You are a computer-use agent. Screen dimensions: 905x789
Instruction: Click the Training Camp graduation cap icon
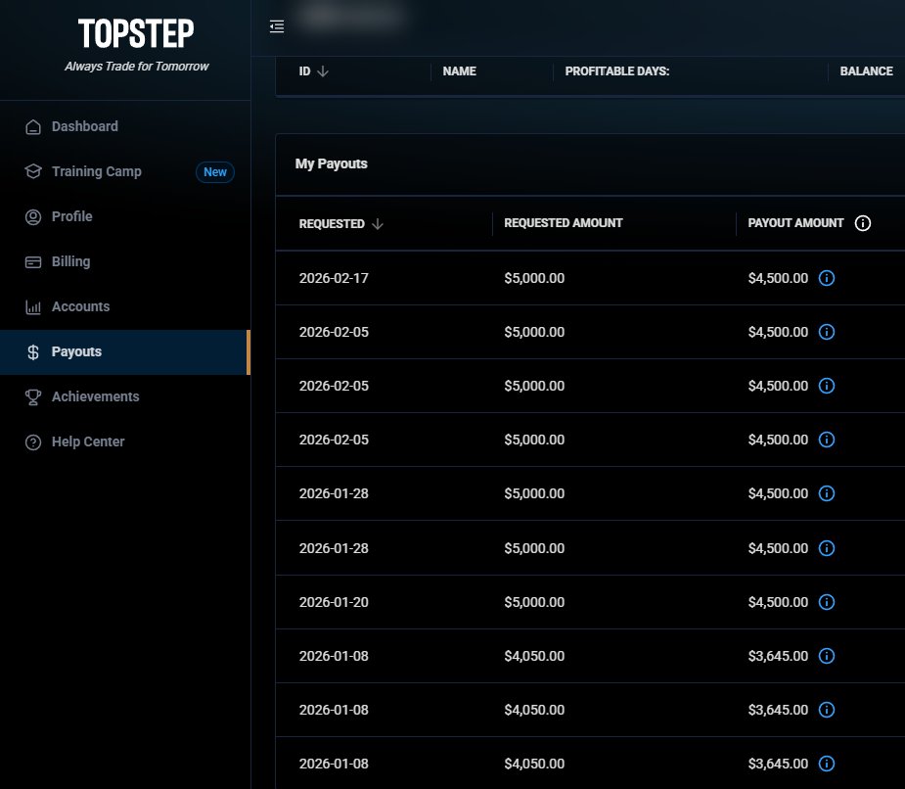tap(33, 171)
